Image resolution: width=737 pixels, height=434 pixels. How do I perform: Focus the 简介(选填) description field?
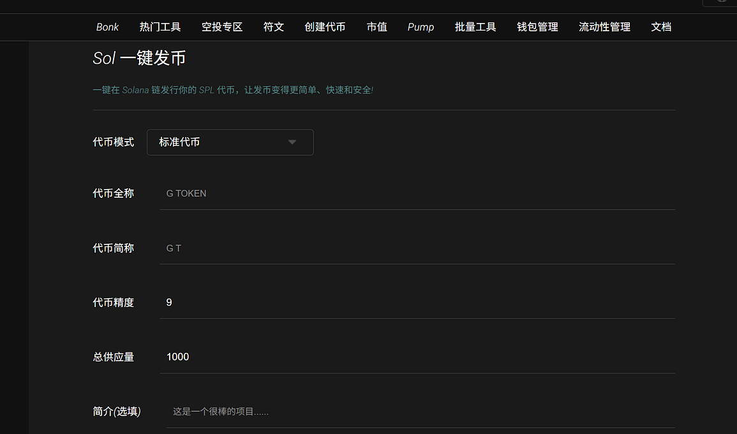tap(420, 412)
